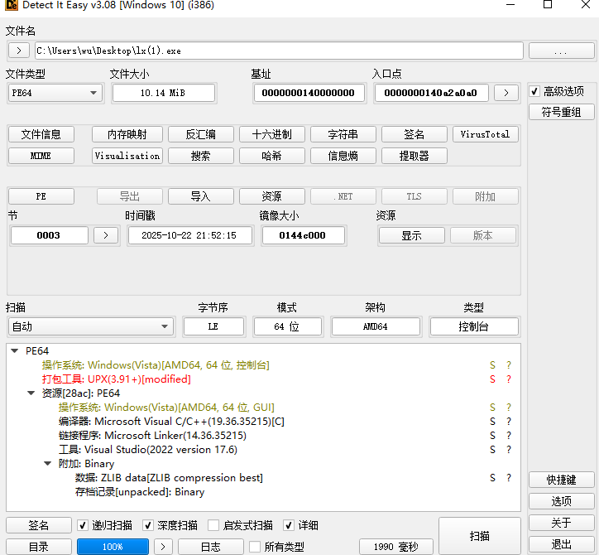Click the MIME button
The width and height of the screenshot is (599, 555).
41,156
